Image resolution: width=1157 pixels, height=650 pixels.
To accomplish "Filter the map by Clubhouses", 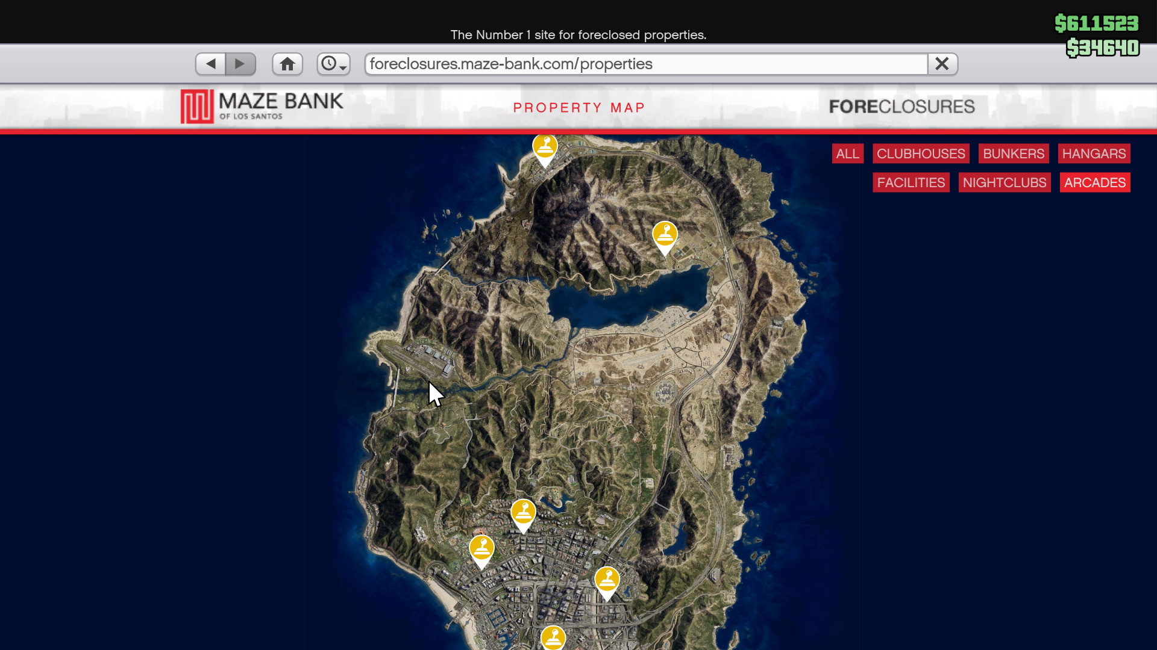I will [x=921, y=153].
